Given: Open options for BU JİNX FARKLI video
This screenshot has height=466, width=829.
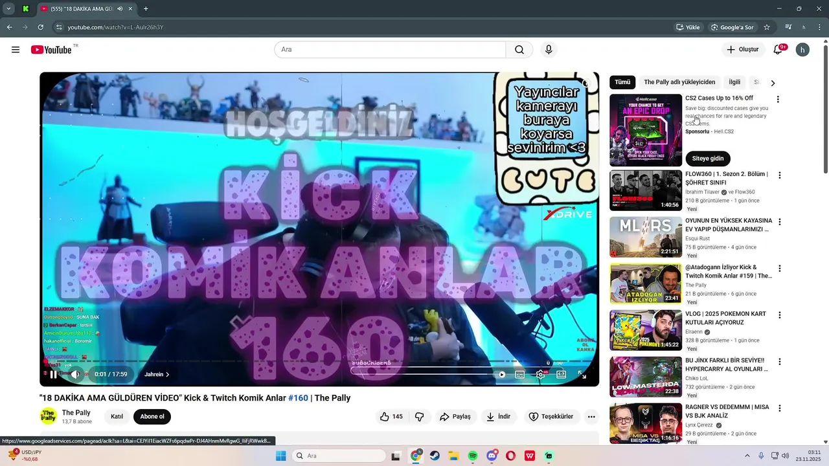Looking at the screenshot, I should point(779,362).
